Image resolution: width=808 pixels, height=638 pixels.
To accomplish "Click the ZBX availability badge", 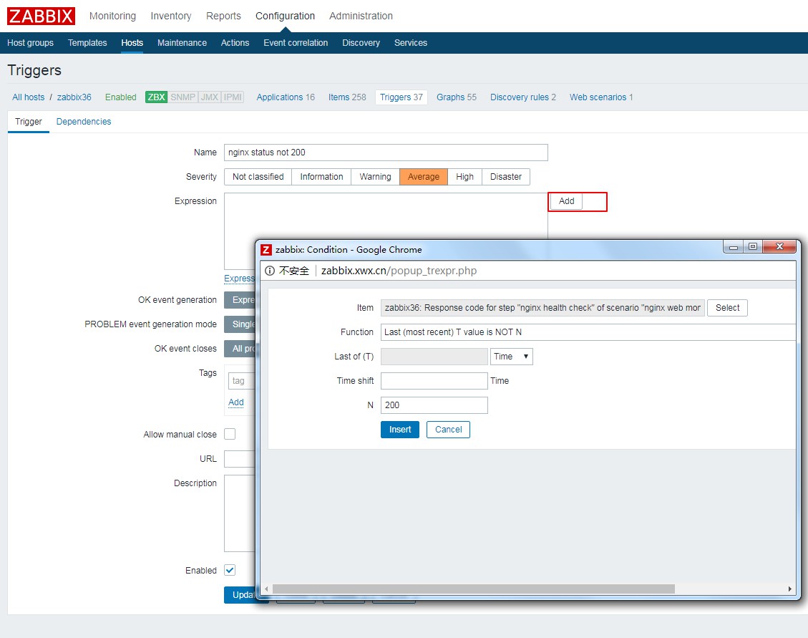I will (156, 97).
